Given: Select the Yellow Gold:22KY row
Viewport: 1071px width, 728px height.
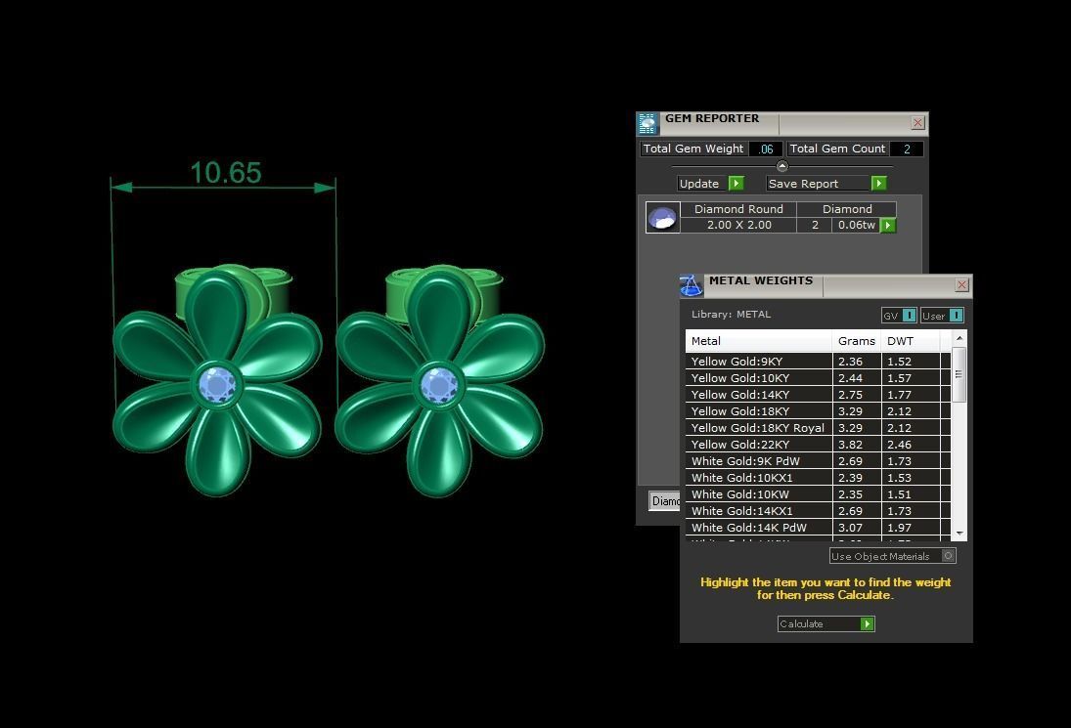Looking at the screenshot, I should click(x=818, y=445).
